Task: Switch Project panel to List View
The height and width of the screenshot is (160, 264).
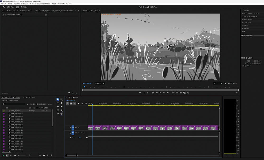Action: (7, 155)
